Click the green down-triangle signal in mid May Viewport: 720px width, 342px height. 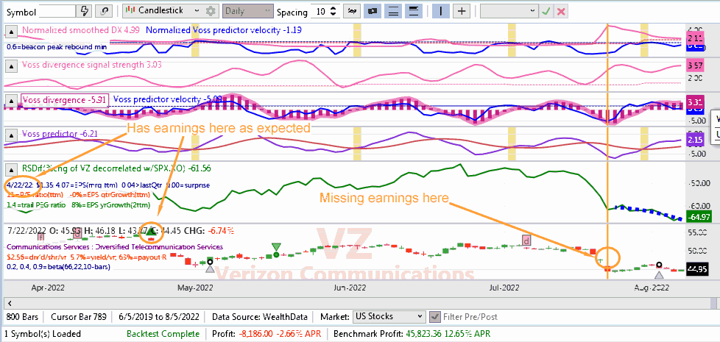(276, 246)
